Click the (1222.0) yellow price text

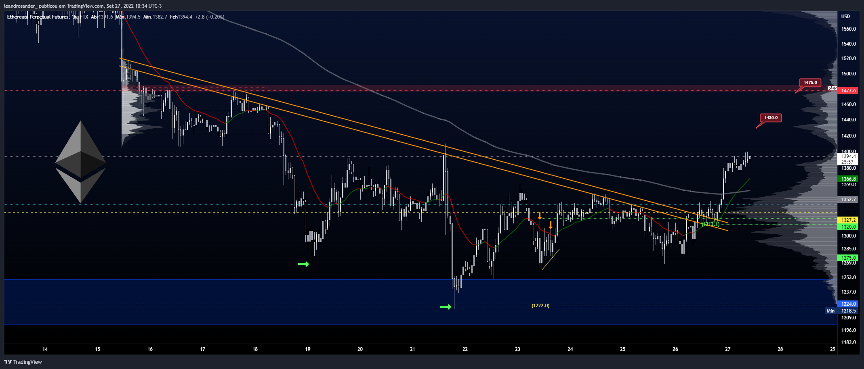click(540, 306)
